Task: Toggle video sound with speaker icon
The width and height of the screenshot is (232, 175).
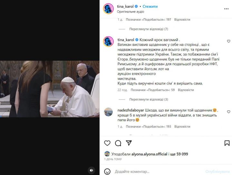Action: click(92, 170)
